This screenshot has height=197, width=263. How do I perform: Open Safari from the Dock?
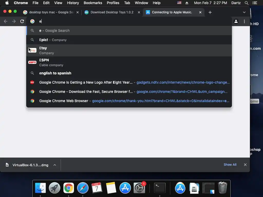point(83,188)
